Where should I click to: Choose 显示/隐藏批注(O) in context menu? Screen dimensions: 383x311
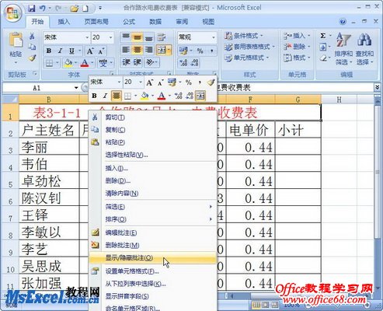pos(153,258)
